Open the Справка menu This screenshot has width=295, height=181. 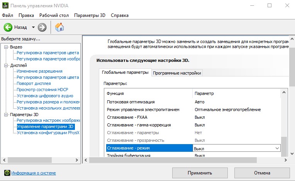click(120, 15)
